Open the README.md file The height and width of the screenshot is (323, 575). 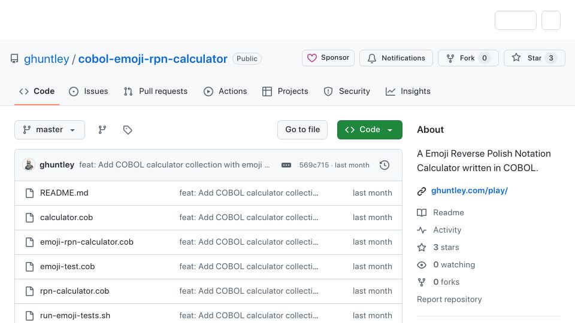[64, 193]
